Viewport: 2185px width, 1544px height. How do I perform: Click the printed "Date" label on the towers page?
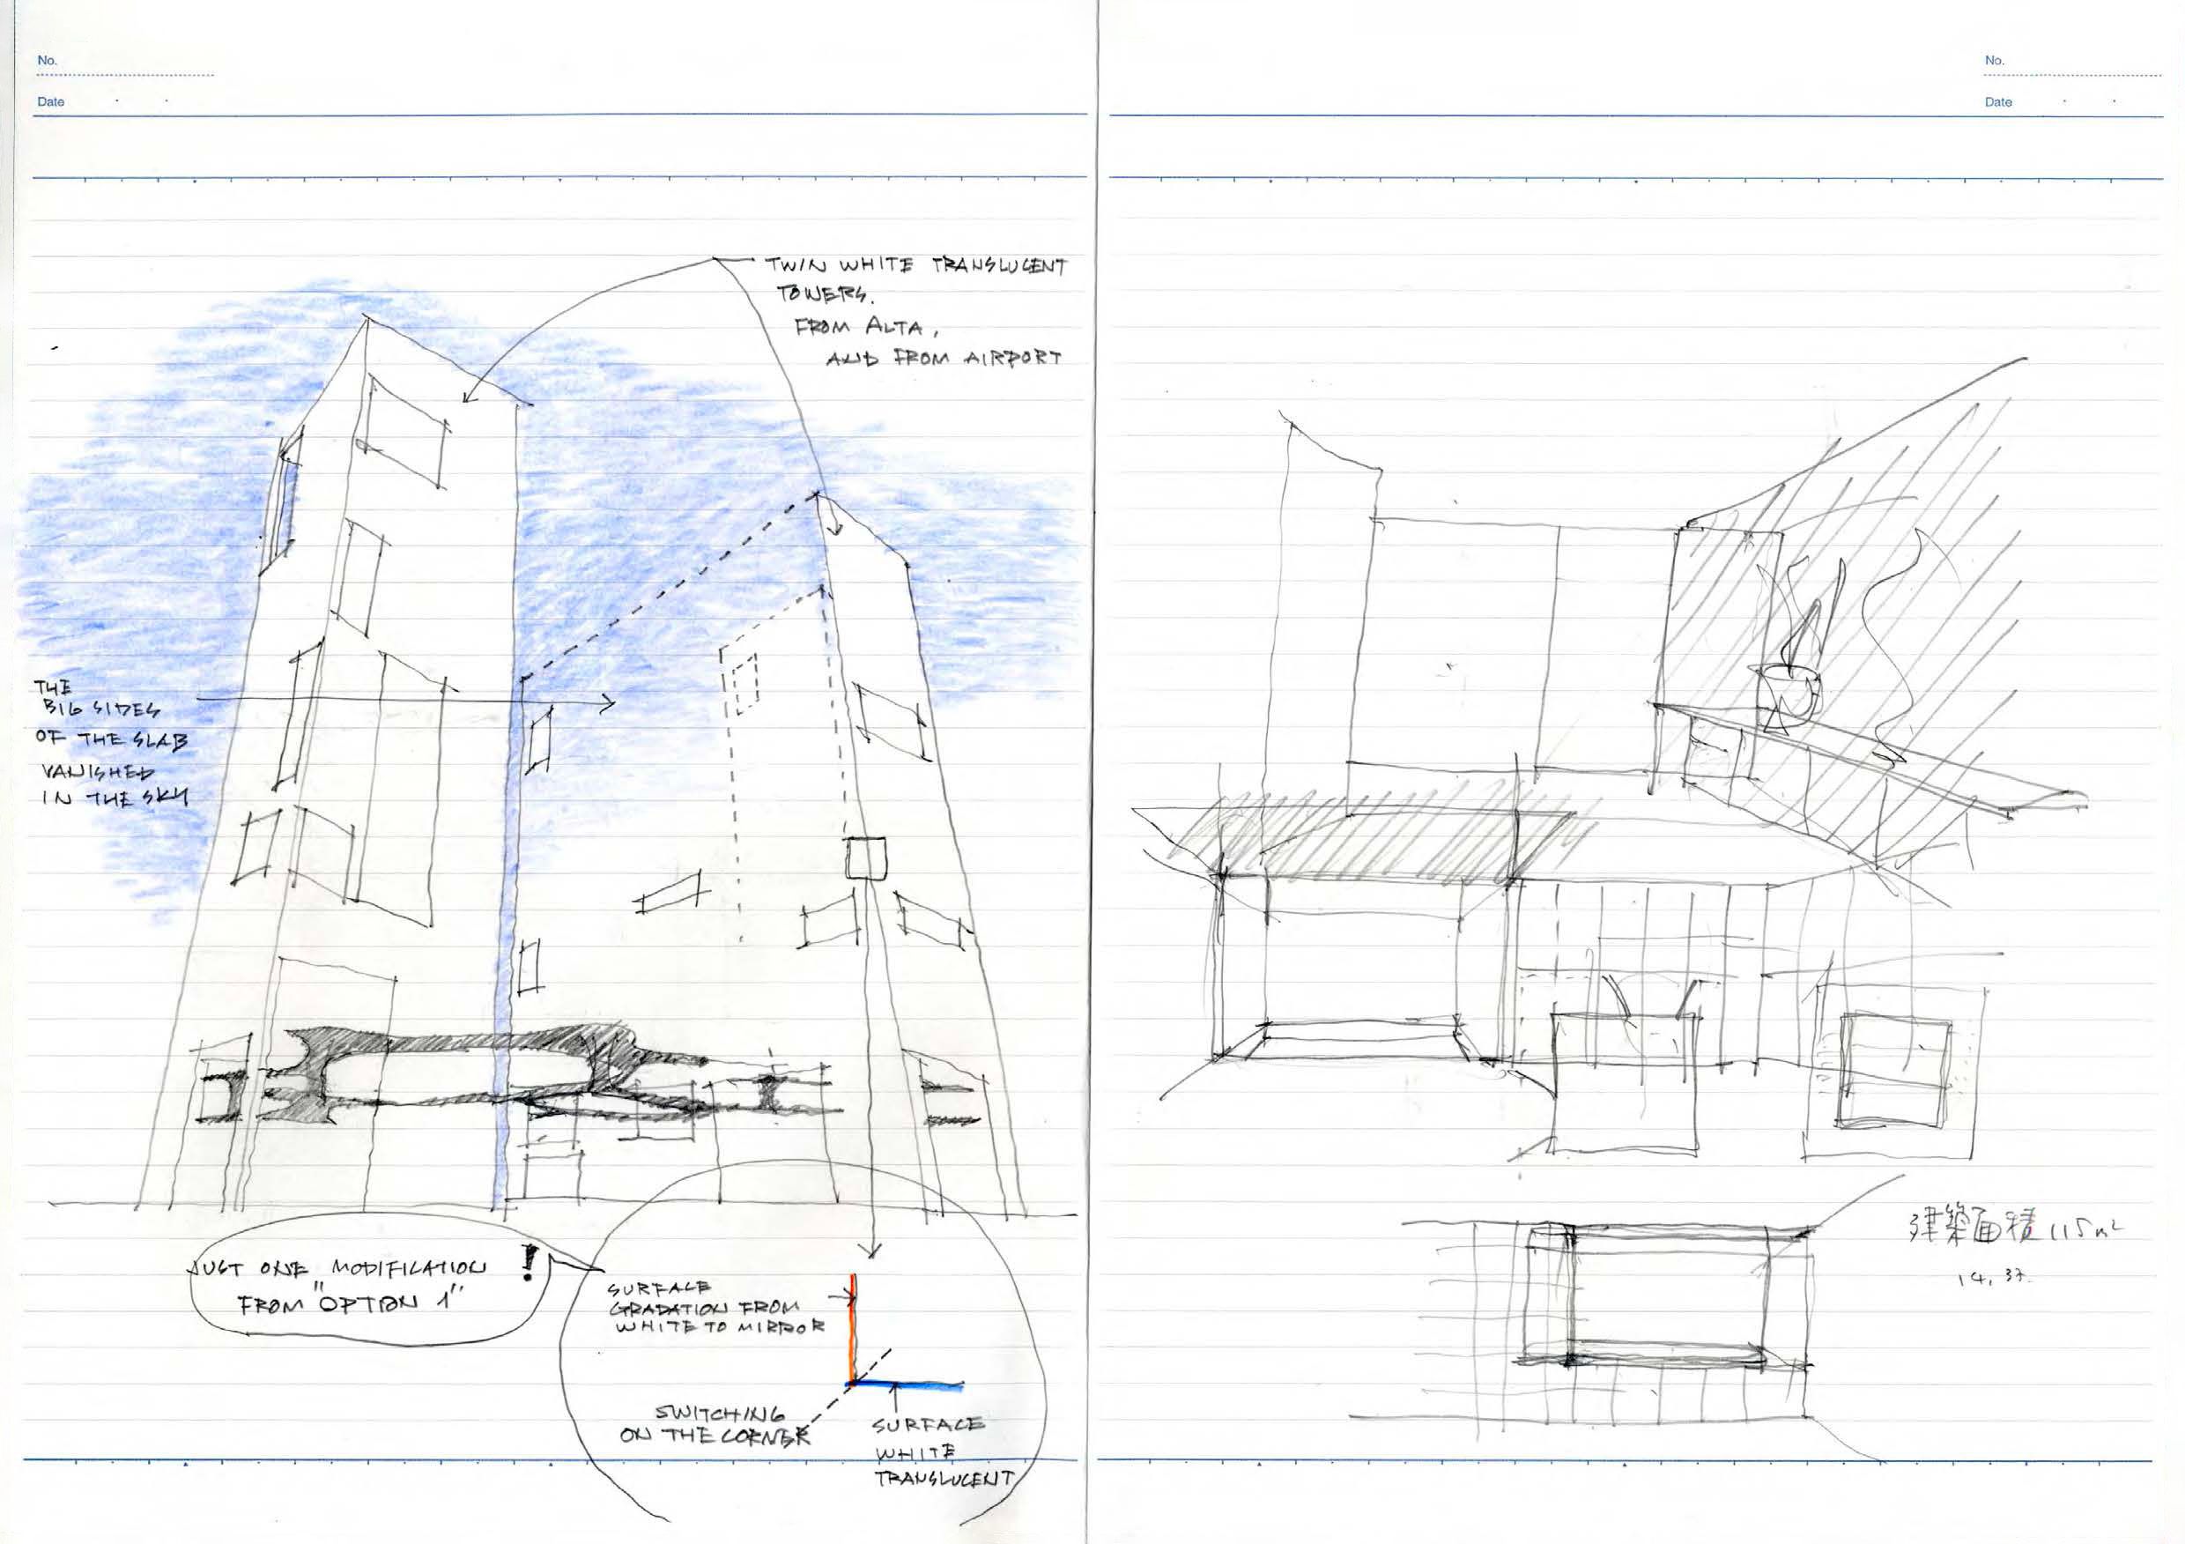pos(50,102)
